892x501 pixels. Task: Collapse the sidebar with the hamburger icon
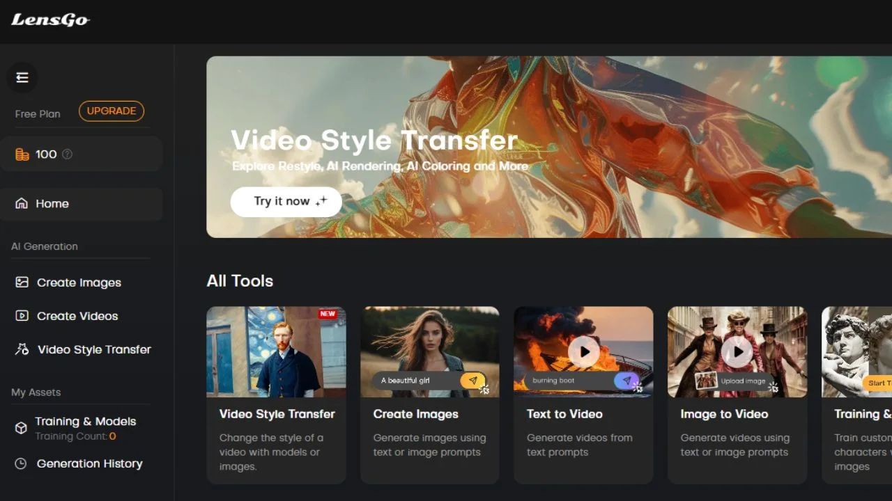pos(22,77)
